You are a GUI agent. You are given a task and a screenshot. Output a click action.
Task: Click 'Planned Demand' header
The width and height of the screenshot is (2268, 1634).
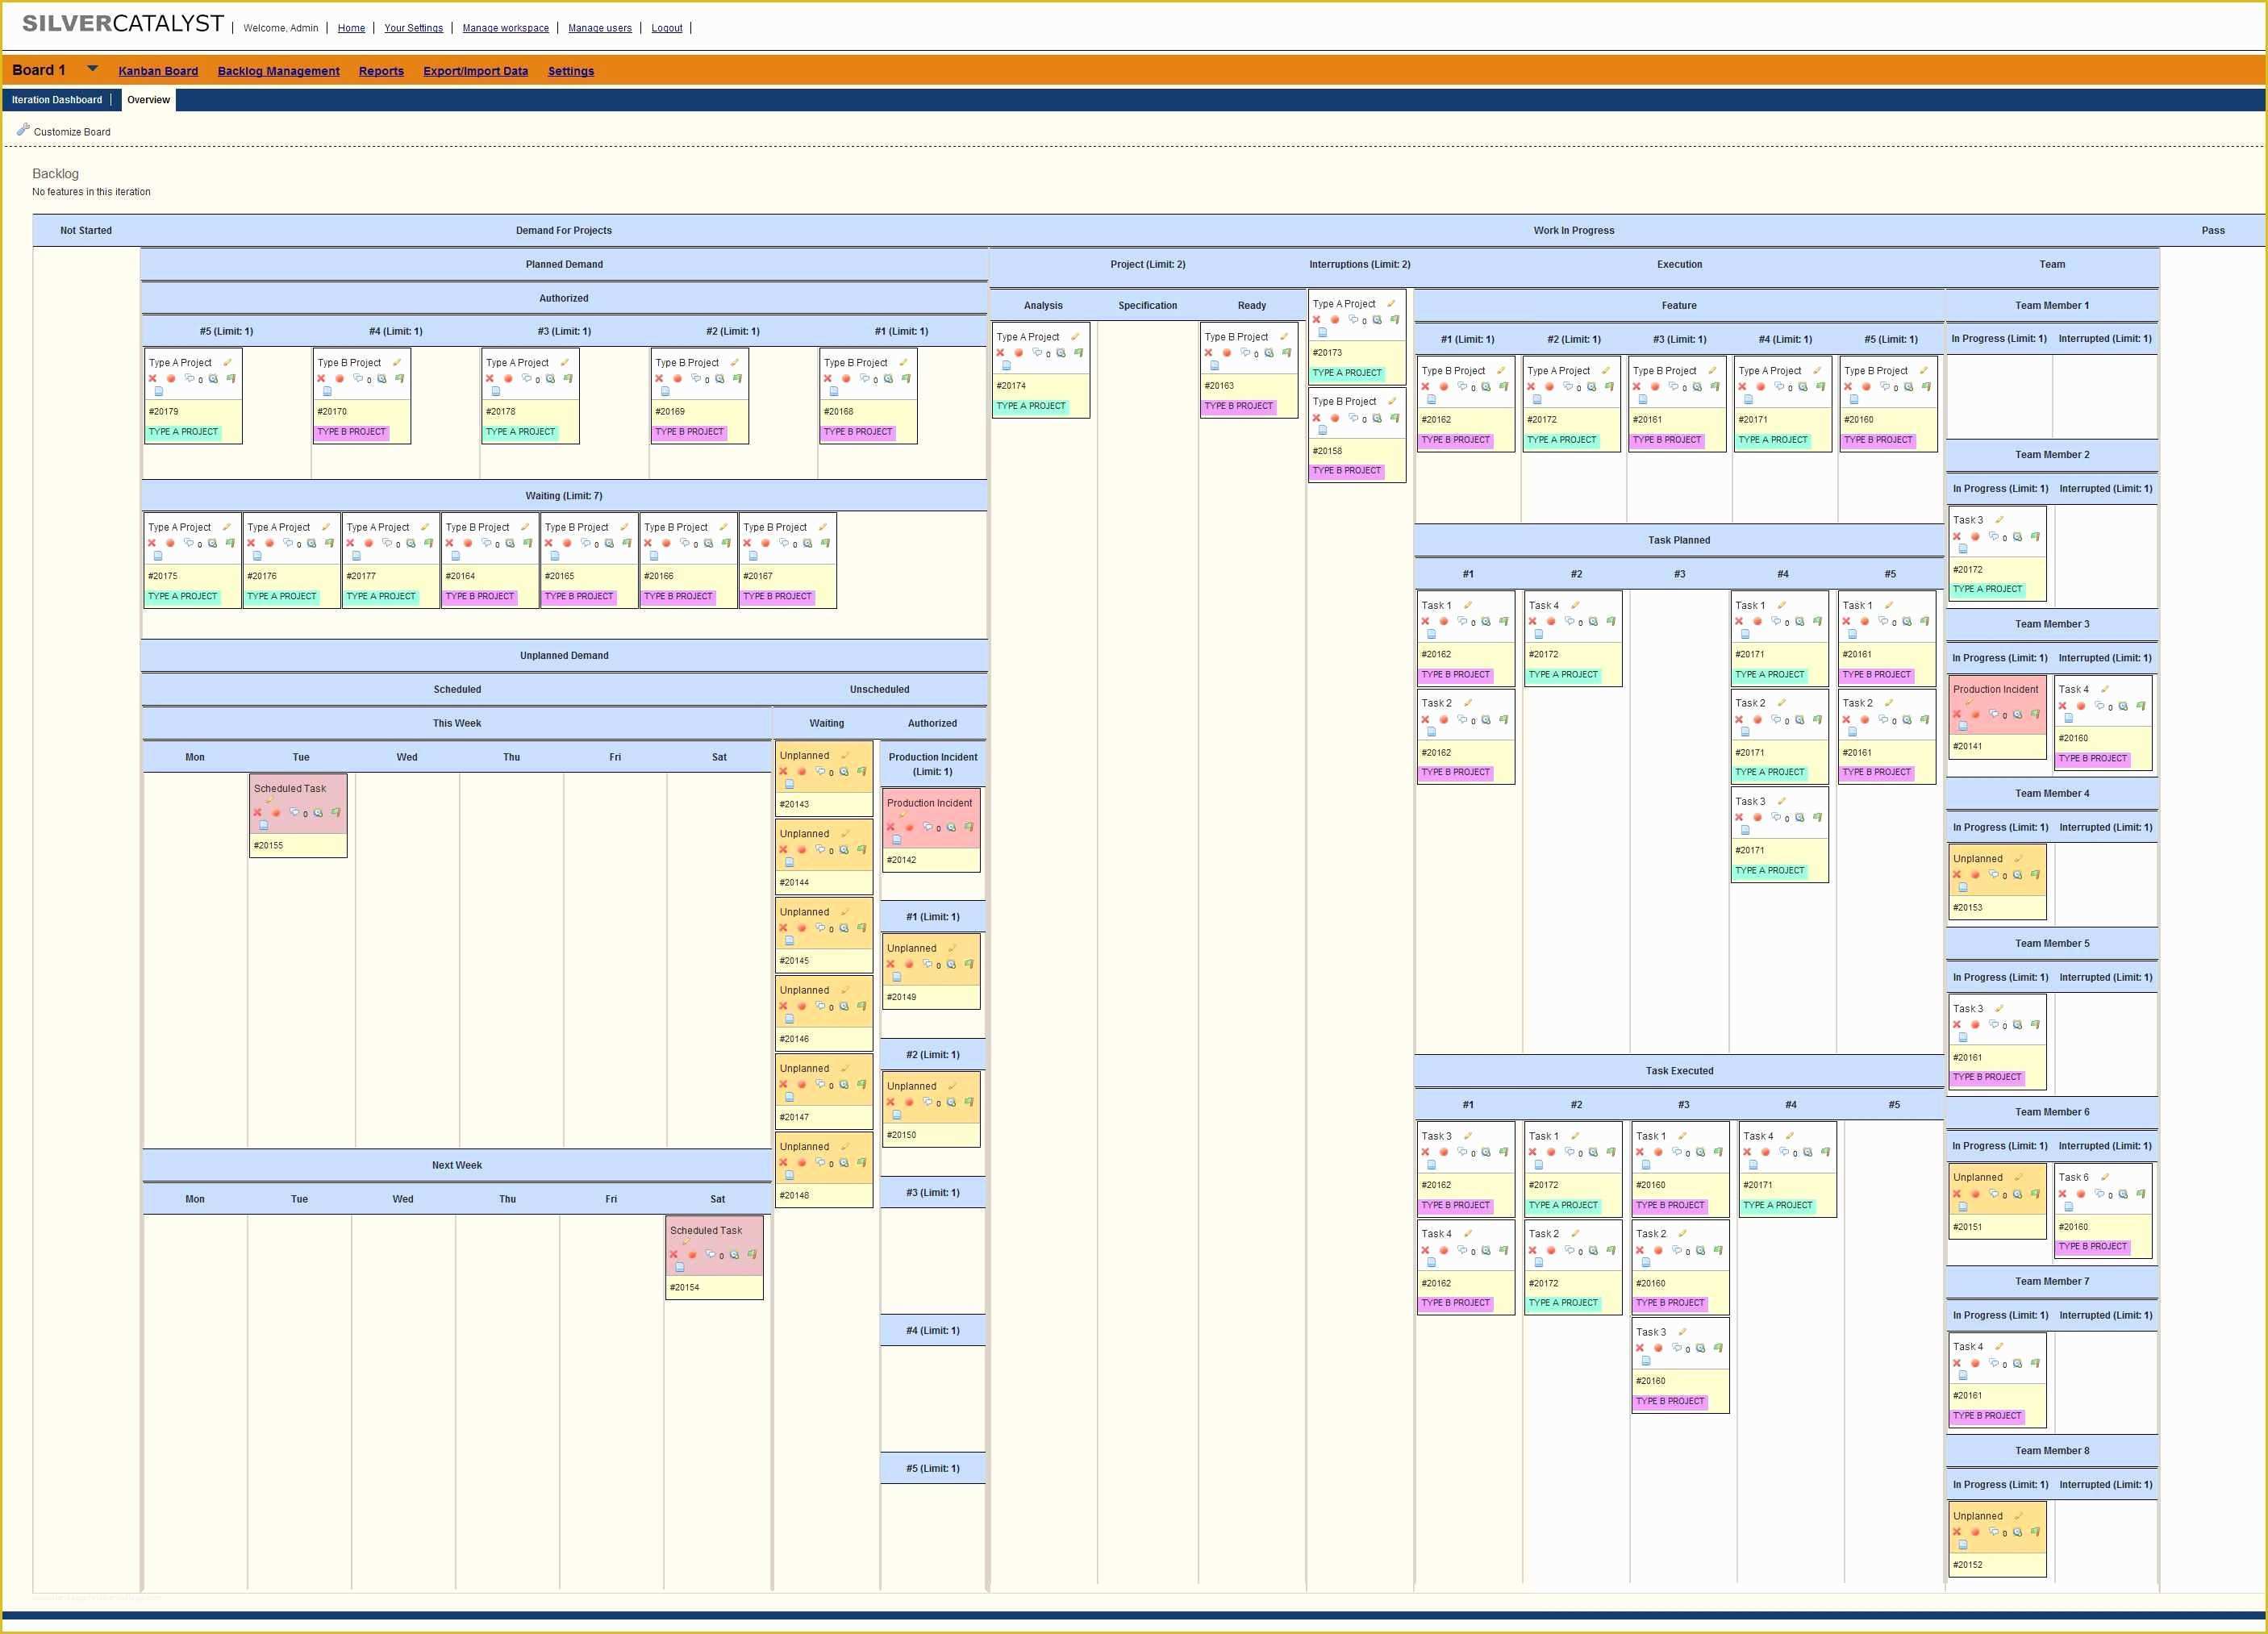(x=564, y=264)
